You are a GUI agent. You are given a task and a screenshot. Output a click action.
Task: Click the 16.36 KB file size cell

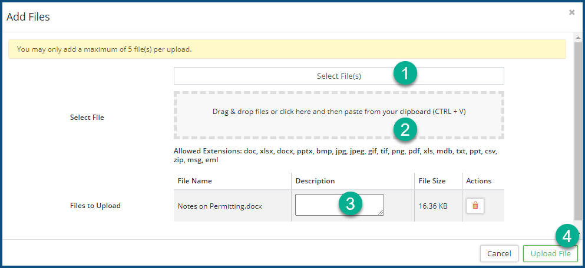tap(432, 206)
